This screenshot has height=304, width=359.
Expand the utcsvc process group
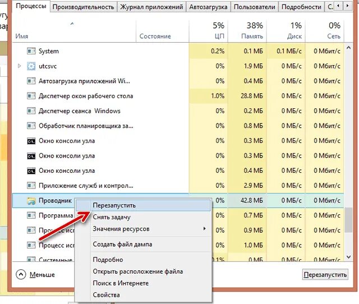coord(20,66)
